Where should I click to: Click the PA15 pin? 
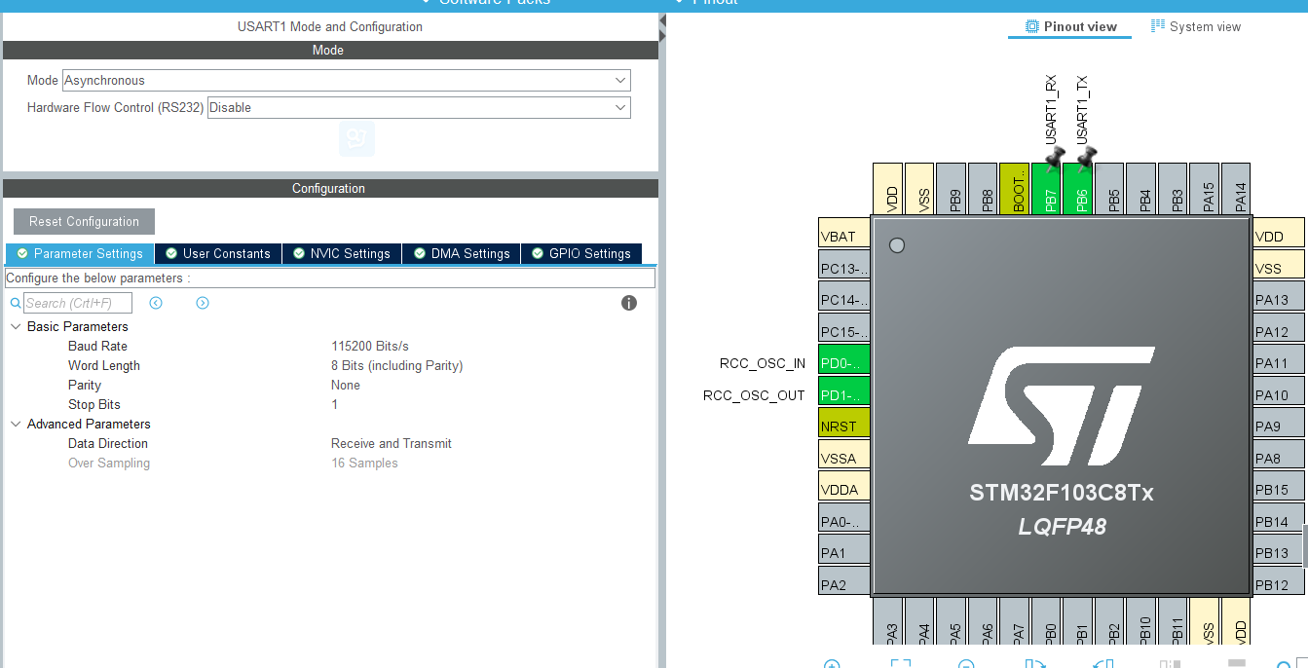coord(1205,189)
